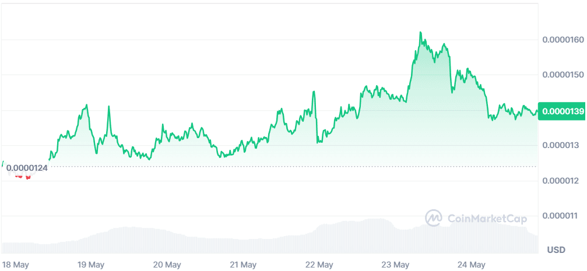Image resolution: width=587 pixels, height=271 pixels.
Task: Click the USD currency label
Action: [x=556, y=250]
